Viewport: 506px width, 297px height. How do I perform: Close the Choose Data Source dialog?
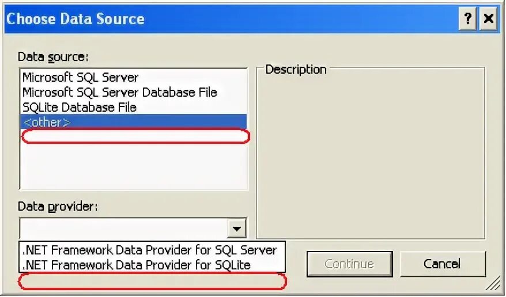[x=488, y=19]
